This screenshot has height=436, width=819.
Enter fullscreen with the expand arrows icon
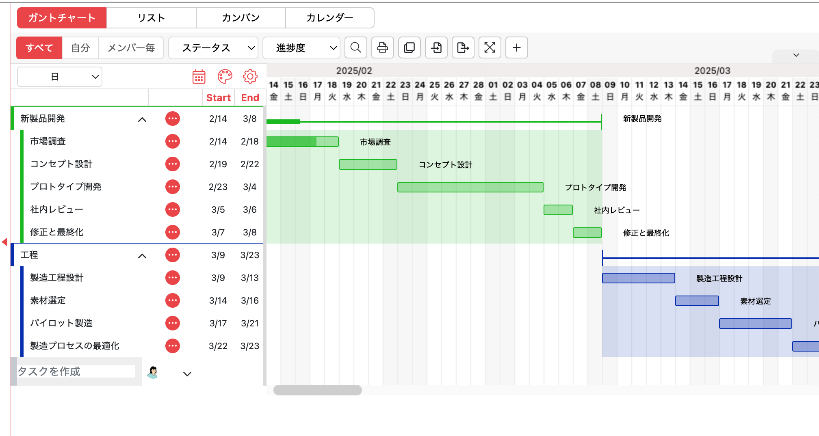click(490, 47)
